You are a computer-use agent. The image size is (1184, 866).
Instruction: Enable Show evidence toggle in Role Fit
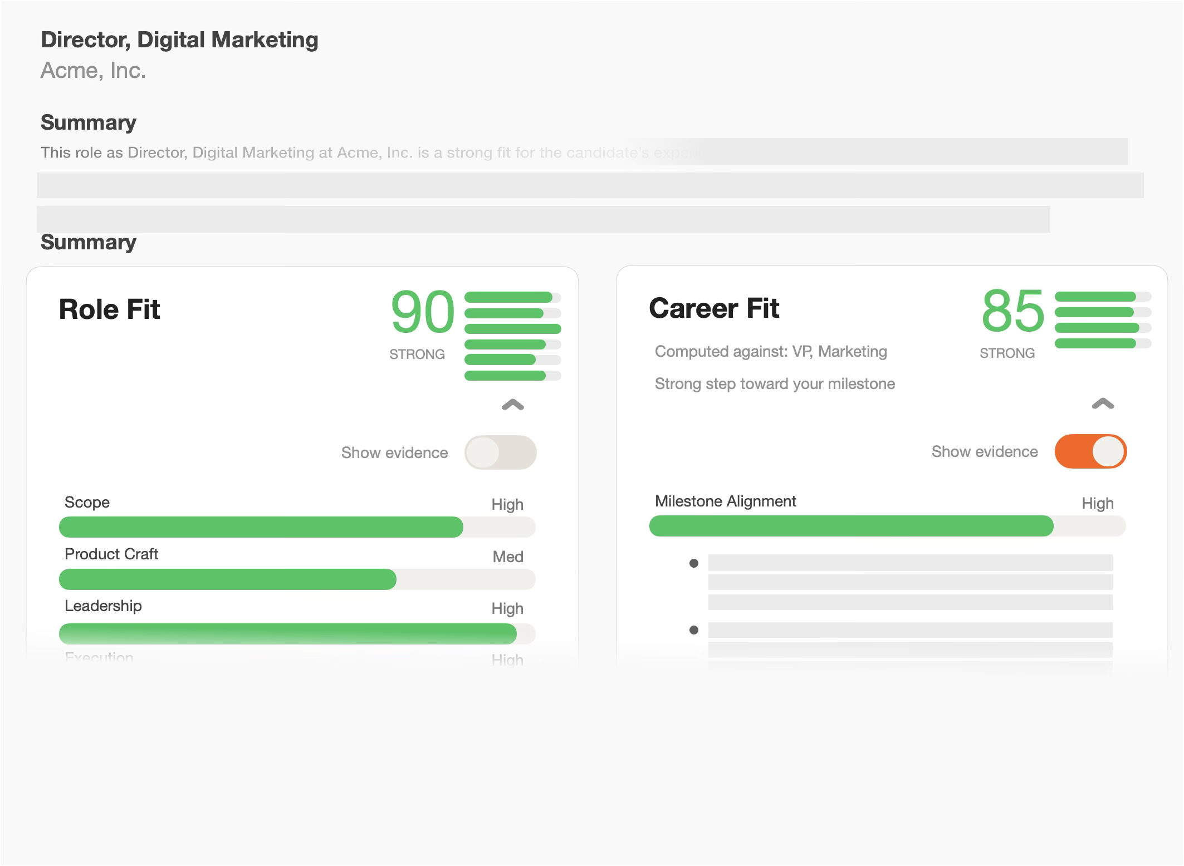500,452
